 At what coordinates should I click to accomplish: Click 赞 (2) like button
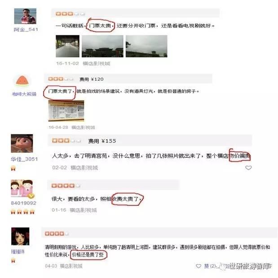tap(210, 266)
